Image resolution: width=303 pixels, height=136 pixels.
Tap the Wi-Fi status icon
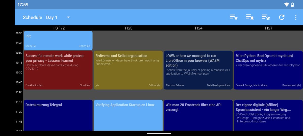pos(286,5)
